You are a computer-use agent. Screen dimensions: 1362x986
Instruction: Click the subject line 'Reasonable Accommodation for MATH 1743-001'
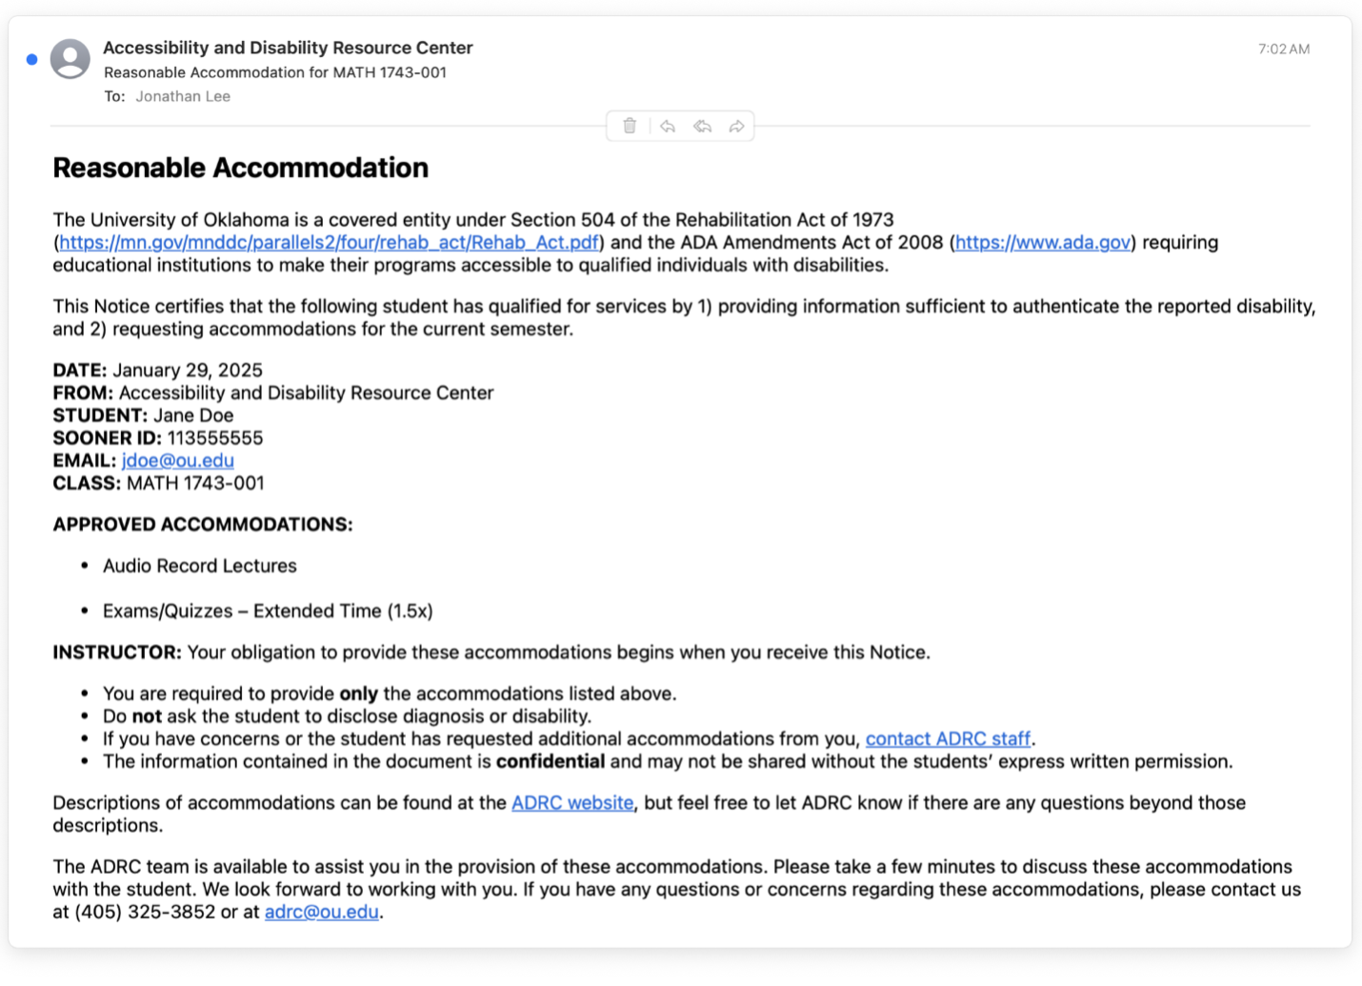point(275,72)
